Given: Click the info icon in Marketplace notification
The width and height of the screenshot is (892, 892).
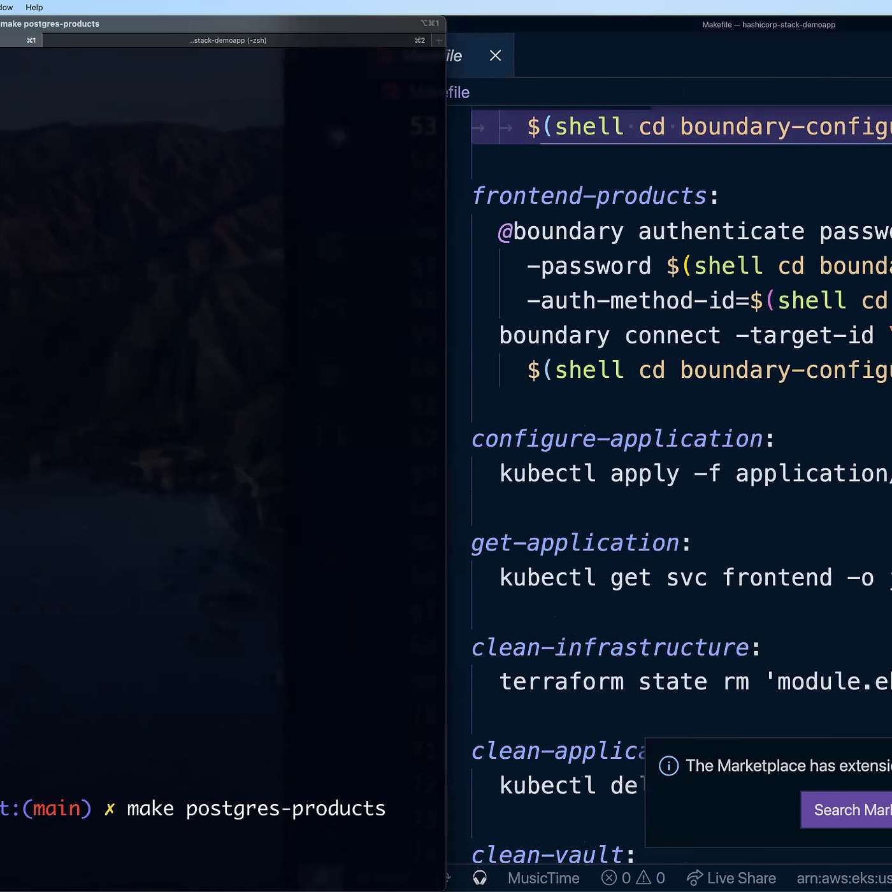Looking at the screenshot, I should (x=668, y=765).
